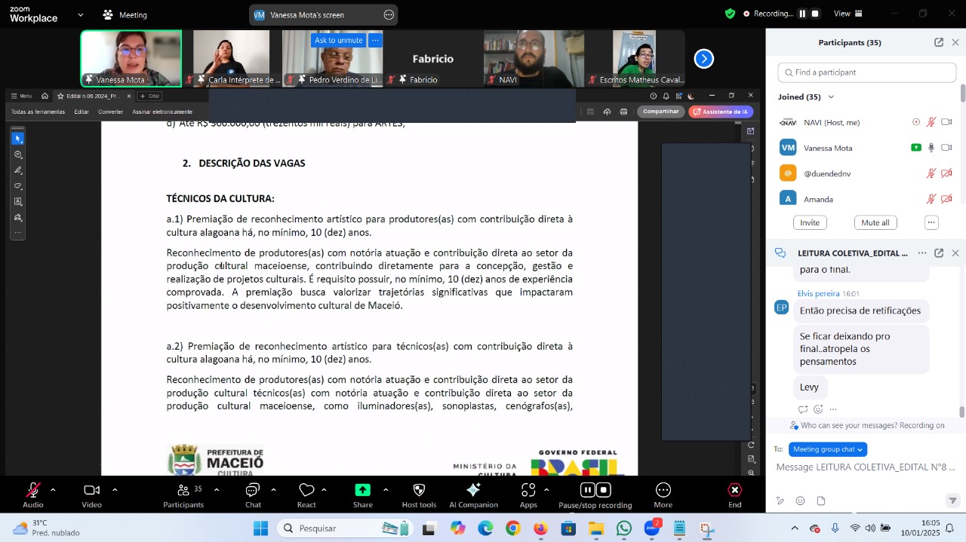966x542 pixels.
Task: Unmute the Audio microphone
Action: pos(33,491)
